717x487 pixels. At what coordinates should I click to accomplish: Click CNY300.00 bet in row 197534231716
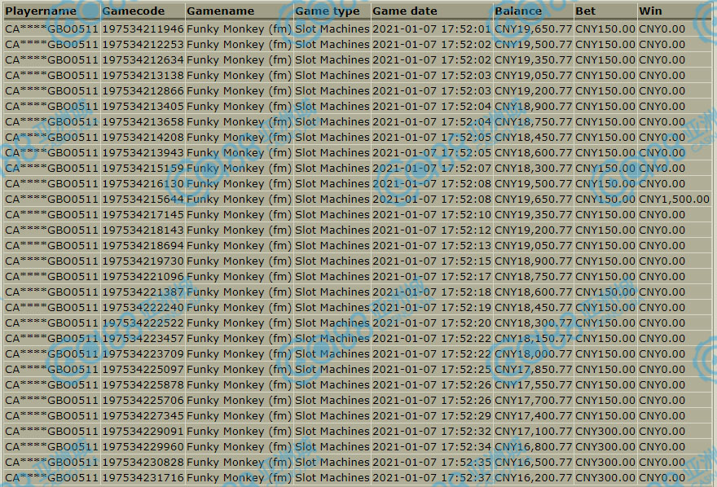605,478
